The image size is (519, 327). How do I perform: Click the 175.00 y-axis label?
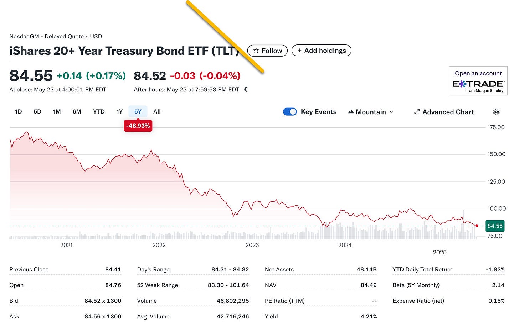point(496,127)
